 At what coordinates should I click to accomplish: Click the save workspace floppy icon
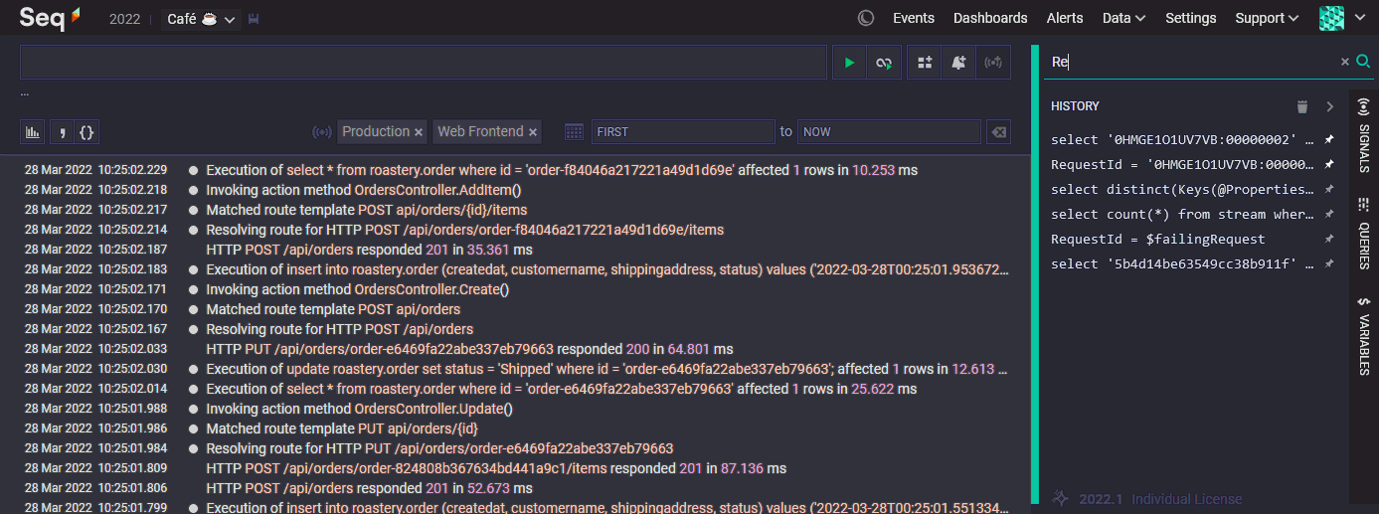254,19
